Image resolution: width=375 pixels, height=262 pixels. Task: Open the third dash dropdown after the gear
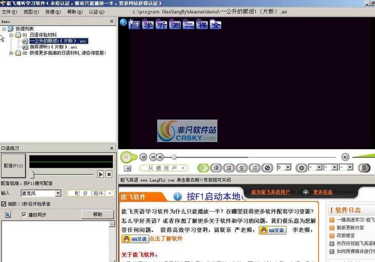(x=350, y=167)
